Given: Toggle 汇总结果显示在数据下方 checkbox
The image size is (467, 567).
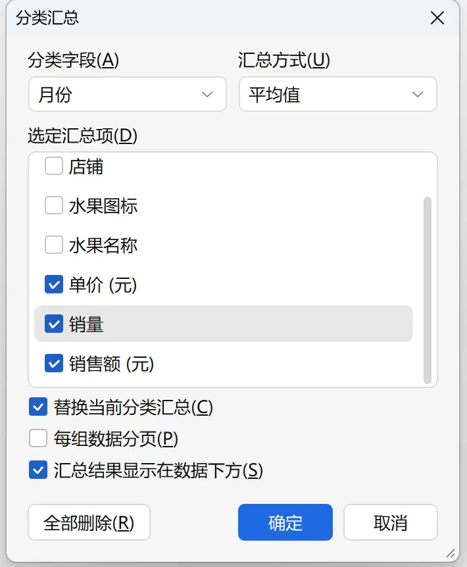Looking at the screenshot, I should 38,470.
